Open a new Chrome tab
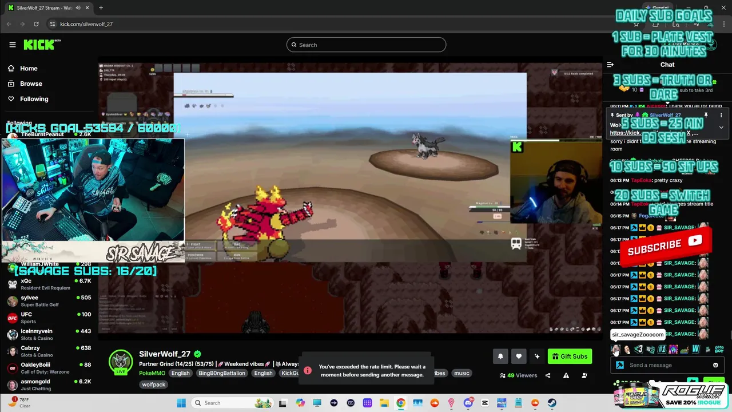This screenshot has height=412, width=732. pos(101,8)
